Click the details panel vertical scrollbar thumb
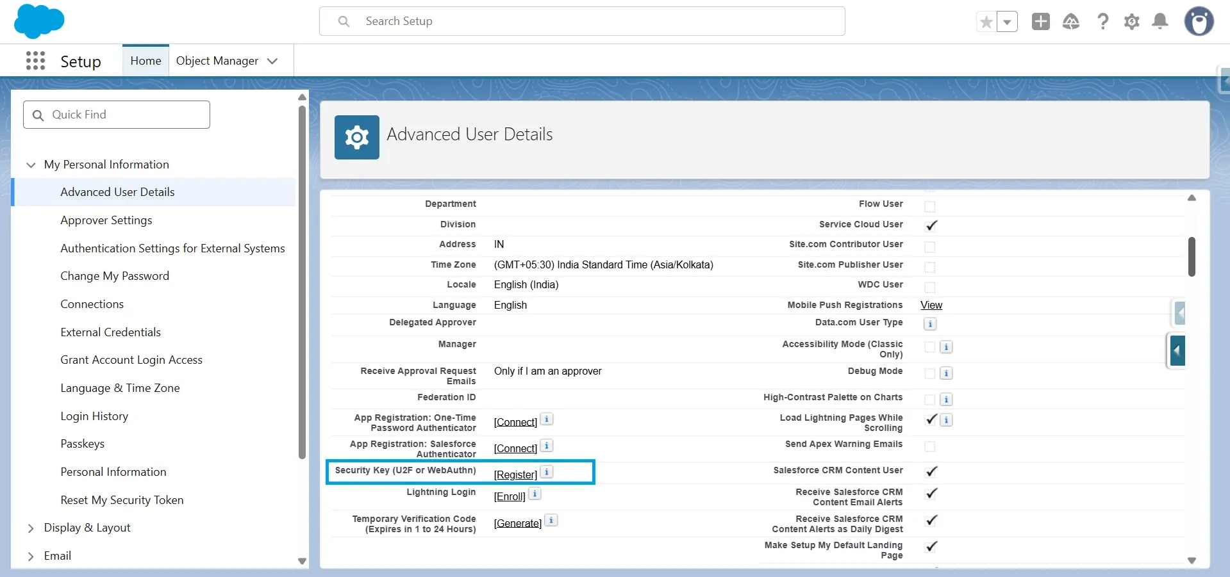The image size is (1230, 577). point(1192,257)
